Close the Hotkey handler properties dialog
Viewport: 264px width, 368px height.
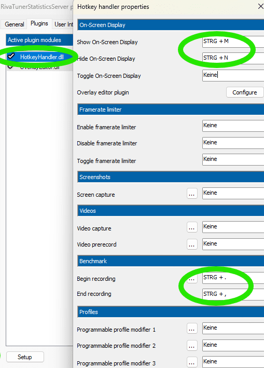(x=260, y=6)
